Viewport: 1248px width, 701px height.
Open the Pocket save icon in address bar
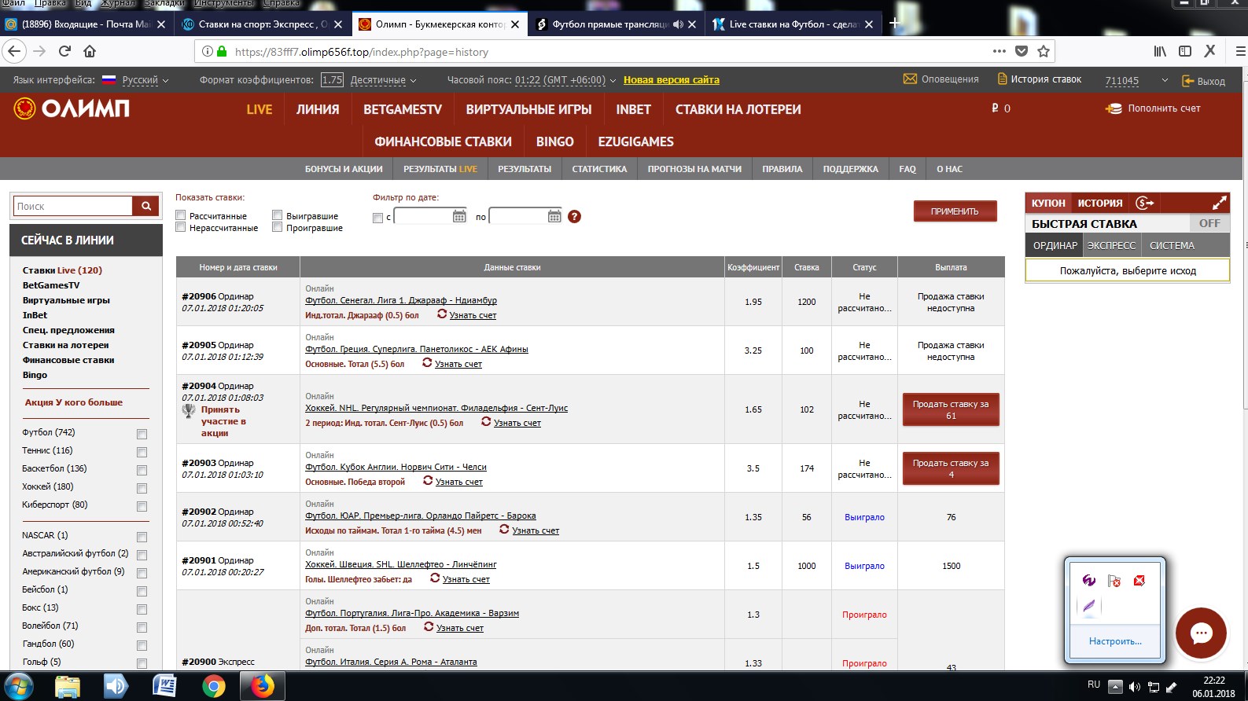pos(1022,51)
